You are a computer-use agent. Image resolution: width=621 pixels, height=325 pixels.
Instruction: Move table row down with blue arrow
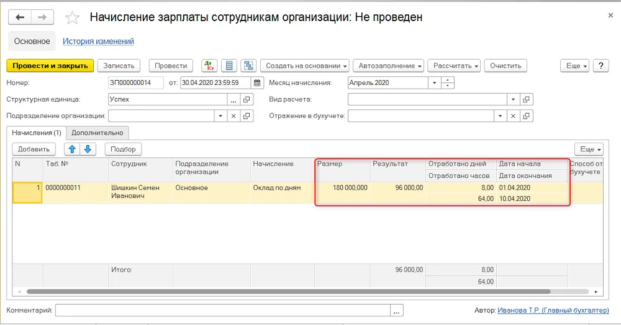(x=88, y=149)
